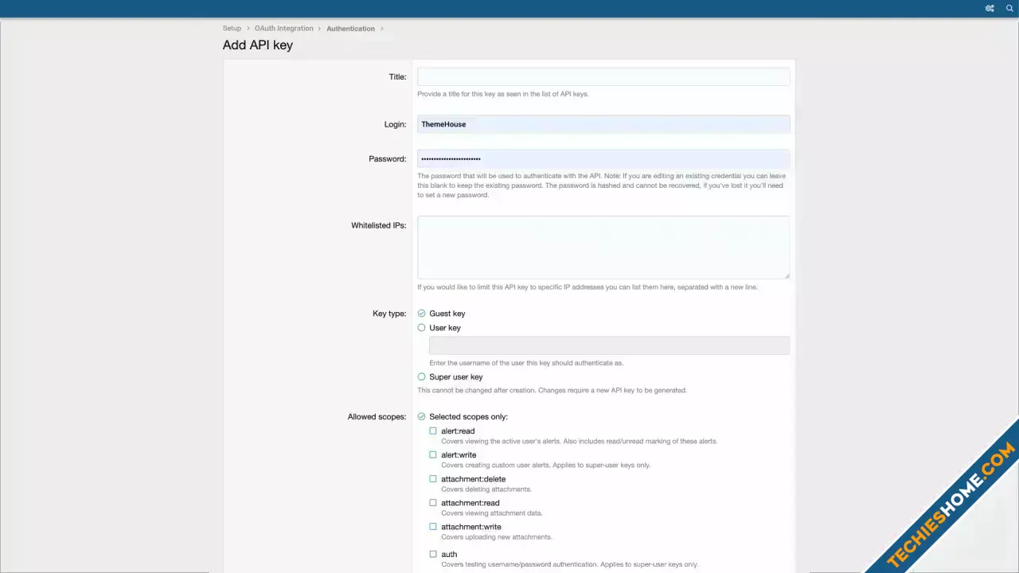
Task: Click 'Covers viewing attachment data.' description
Action: click(x=492, y=513)
